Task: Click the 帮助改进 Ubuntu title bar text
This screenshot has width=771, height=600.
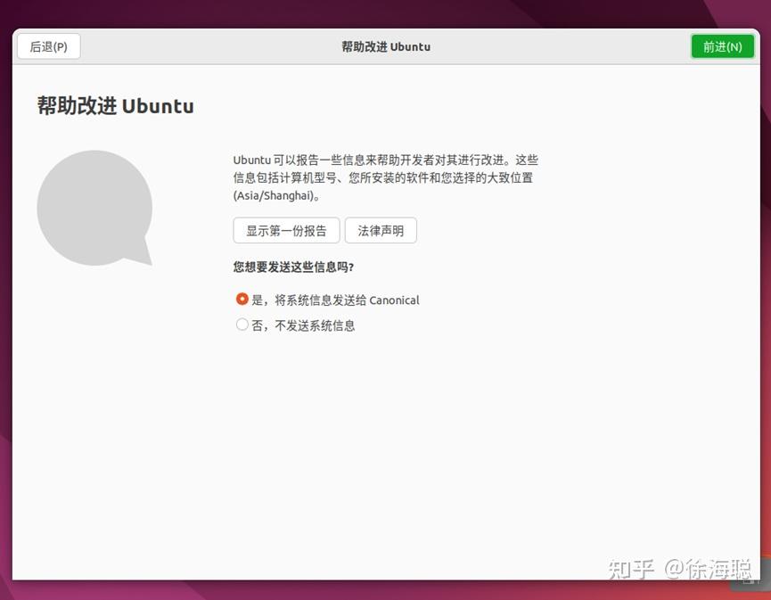Action: (x=386, y=45)
